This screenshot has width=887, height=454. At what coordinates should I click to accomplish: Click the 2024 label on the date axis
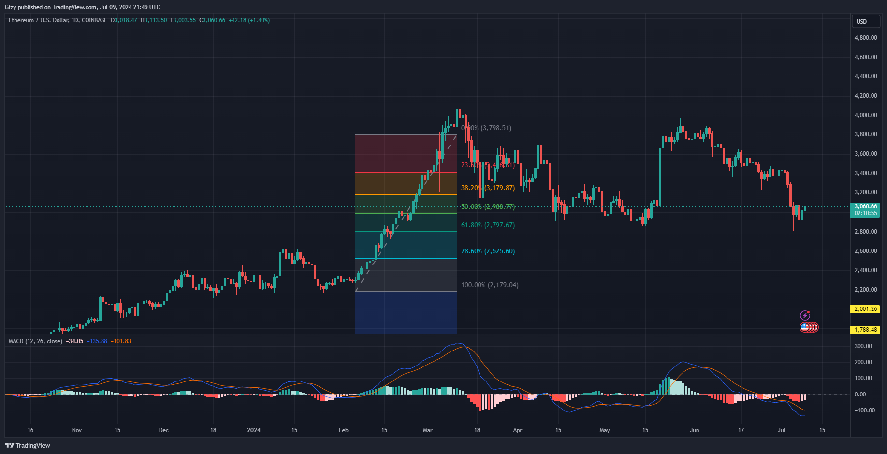(254, 430)
